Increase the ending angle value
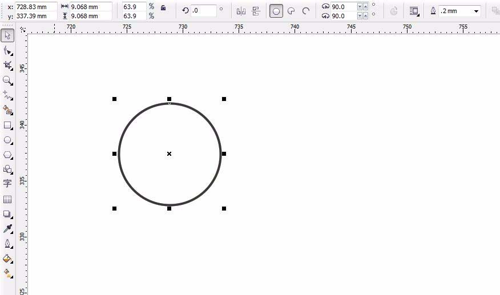This screenshot has height=295, width=500. [365, 15]
